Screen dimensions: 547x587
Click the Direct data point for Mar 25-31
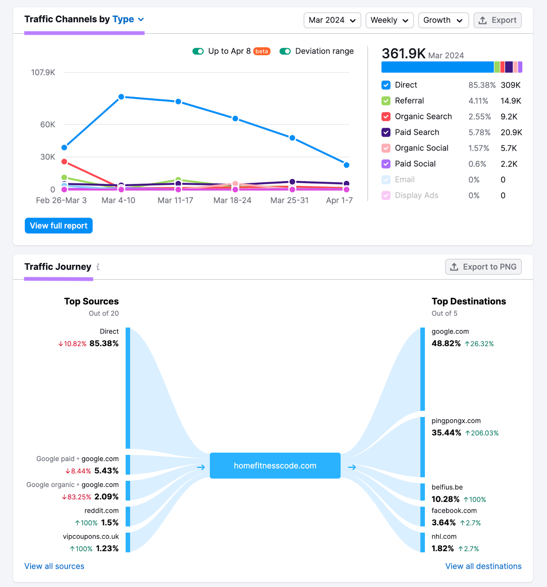[292, 138]
